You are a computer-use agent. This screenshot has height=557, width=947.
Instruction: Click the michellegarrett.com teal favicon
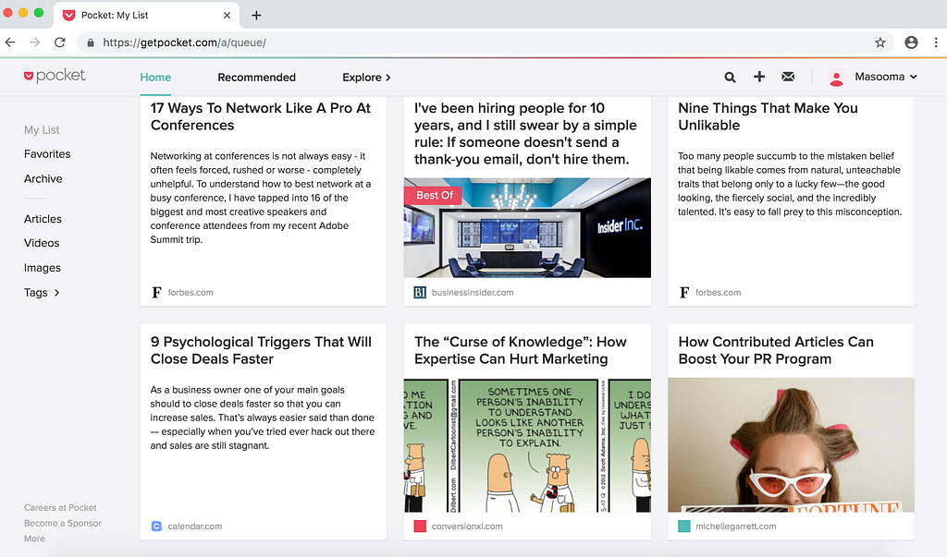tap(684, 527)
